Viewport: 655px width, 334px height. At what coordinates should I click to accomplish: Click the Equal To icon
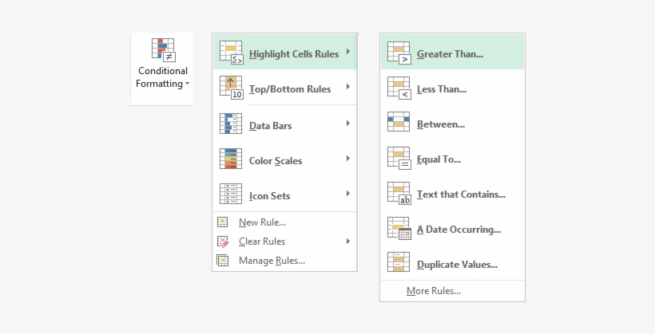[399, 158]
